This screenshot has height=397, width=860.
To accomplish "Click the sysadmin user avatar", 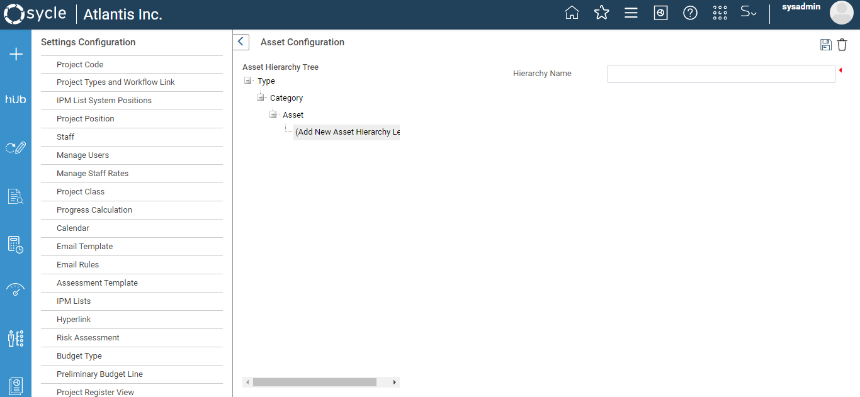I will tap(841, 13).
